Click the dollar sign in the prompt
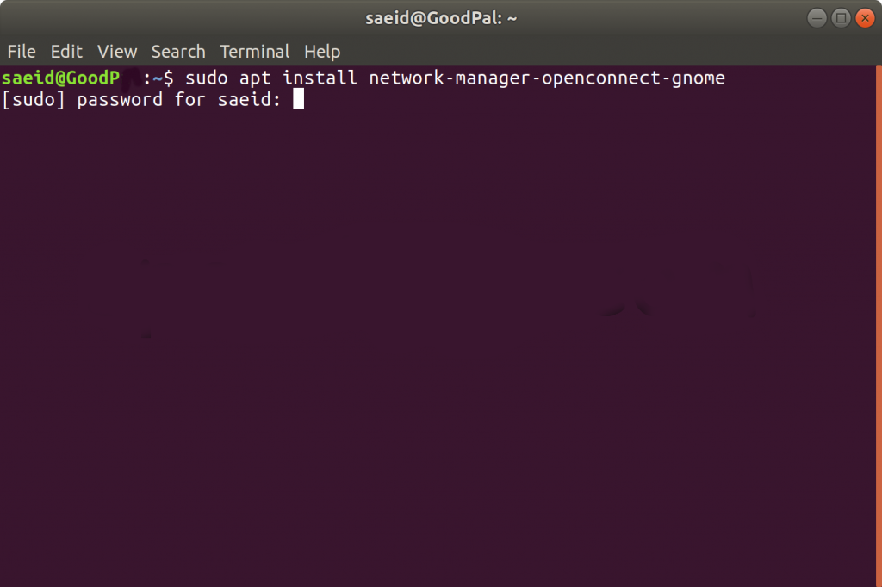Viewport: 882px width, 587px height. tap(169, 78)
